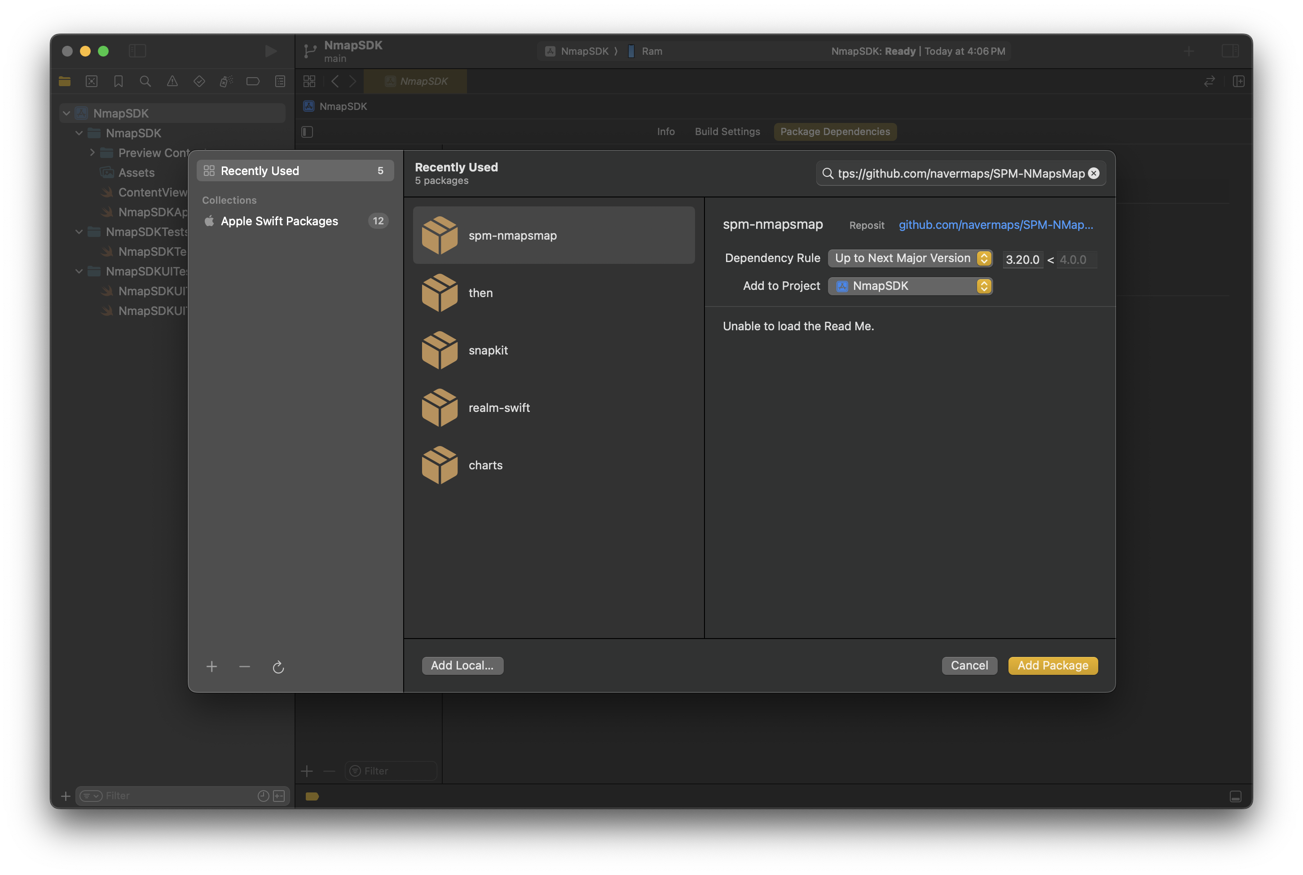The height and width of the screenshot is (875, 1303).
Task: Switch to the Info tab
Action: pos(665,131)
